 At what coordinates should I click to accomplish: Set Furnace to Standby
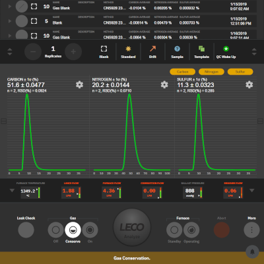coord(174,230)
